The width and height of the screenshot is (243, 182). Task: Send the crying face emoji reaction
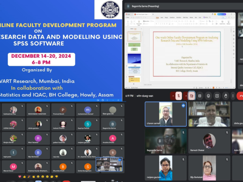point(47,176)
